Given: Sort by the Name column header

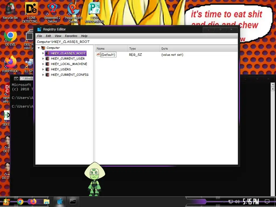Looking at the screenshot, I should (111, 49).
